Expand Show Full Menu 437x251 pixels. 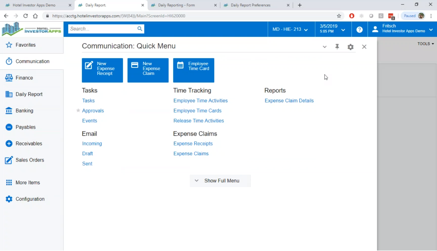pos(220,181)
